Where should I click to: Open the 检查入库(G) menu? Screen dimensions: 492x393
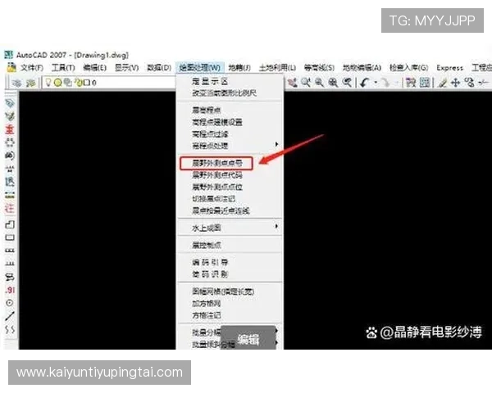pos(409,68)
